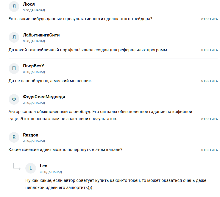Click Leo's avatar with letter L

(x=31, y=168)
